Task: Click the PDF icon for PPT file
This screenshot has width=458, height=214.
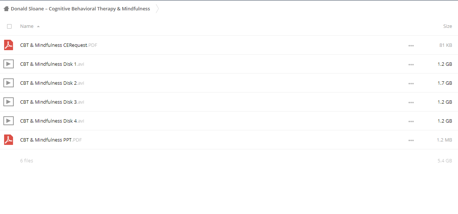Action: [9, 140]
